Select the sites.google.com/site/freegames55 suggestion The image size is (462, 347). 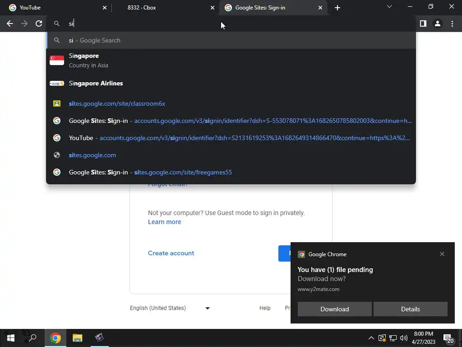coord(231,172)
